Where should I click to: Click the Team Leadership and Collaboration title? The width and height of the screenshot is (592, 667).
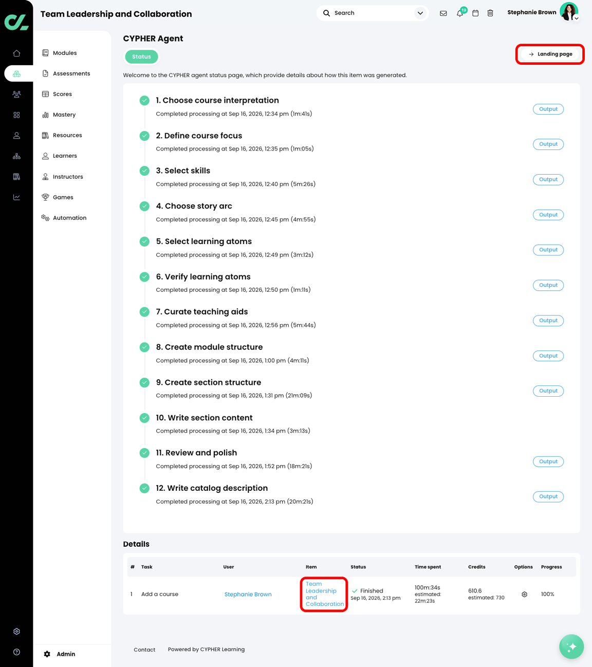(x=116, y=14)
